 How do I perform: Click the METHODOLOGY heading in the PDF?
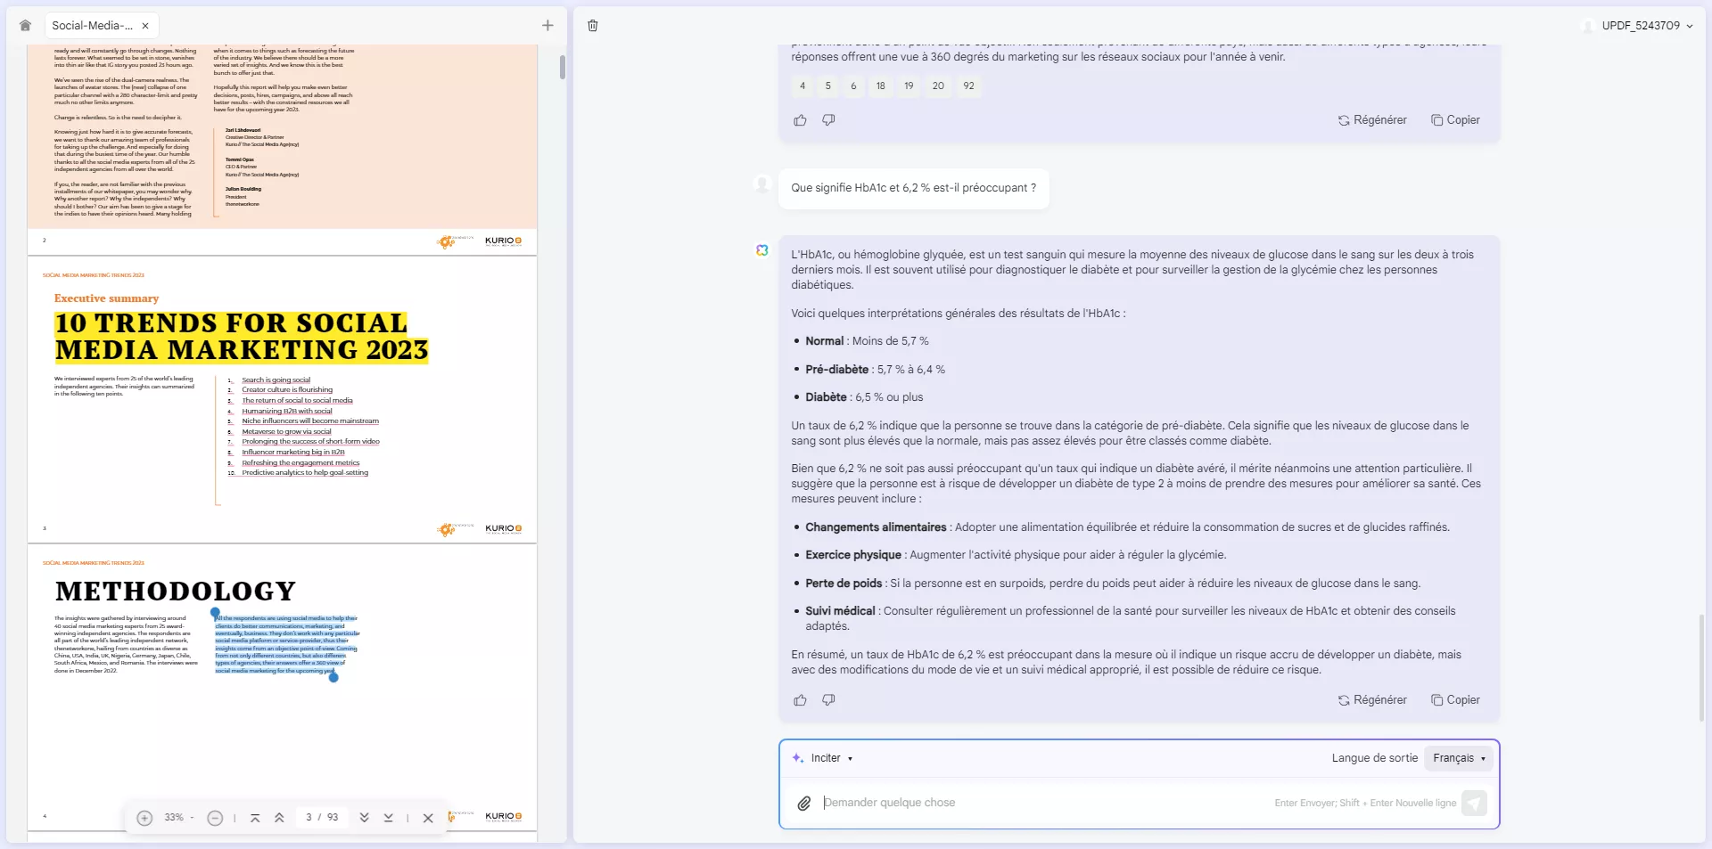coord(176,592)
